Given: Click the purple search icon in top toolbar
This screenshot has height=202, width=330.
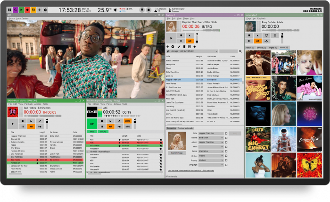Looking at the screenshot, I should pyautogui.click(x=16, y=10).
